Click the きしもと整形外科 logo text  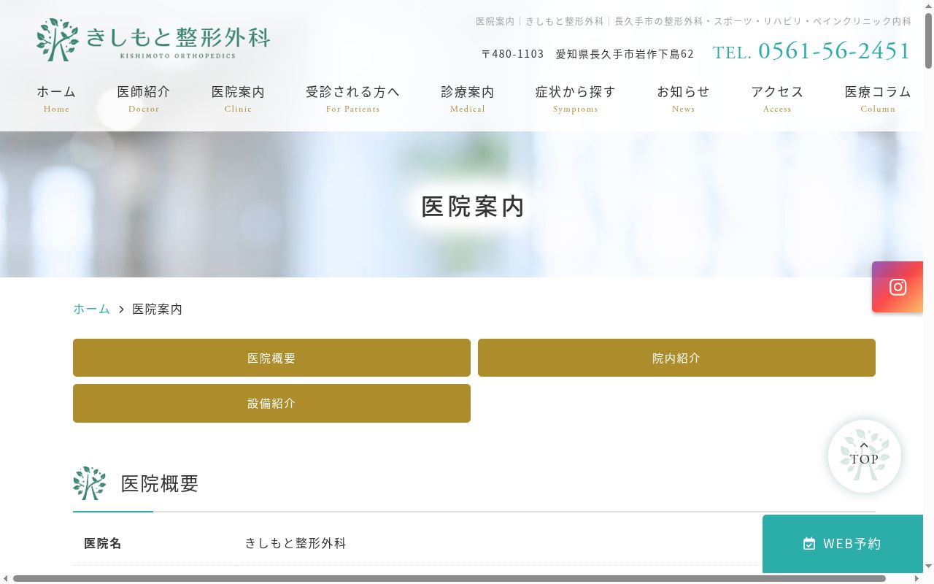coord(177,36)
